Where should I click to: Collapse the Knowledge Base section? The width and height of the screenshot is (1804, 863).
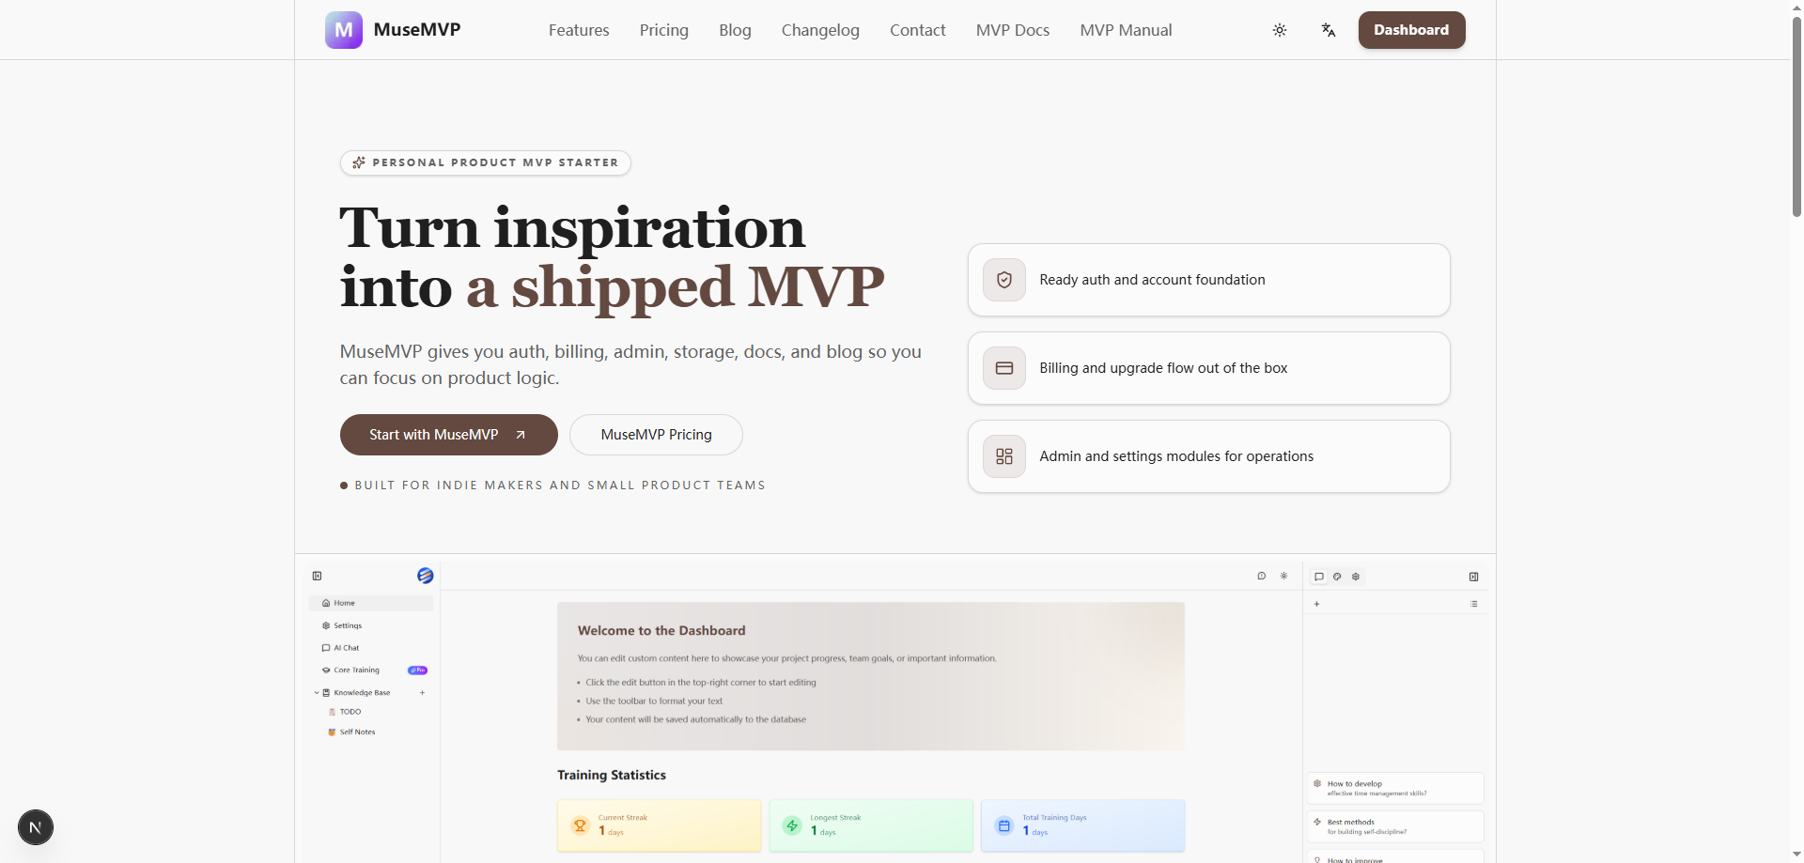(x=318, y=692)
